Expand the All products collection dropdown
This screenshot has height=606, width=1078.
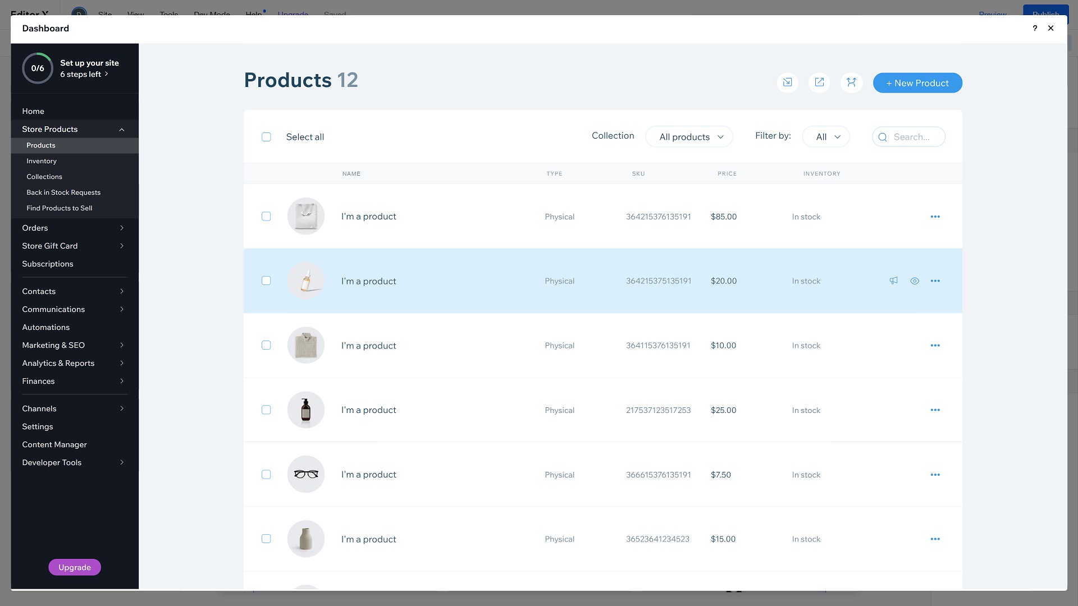(688, 137)
